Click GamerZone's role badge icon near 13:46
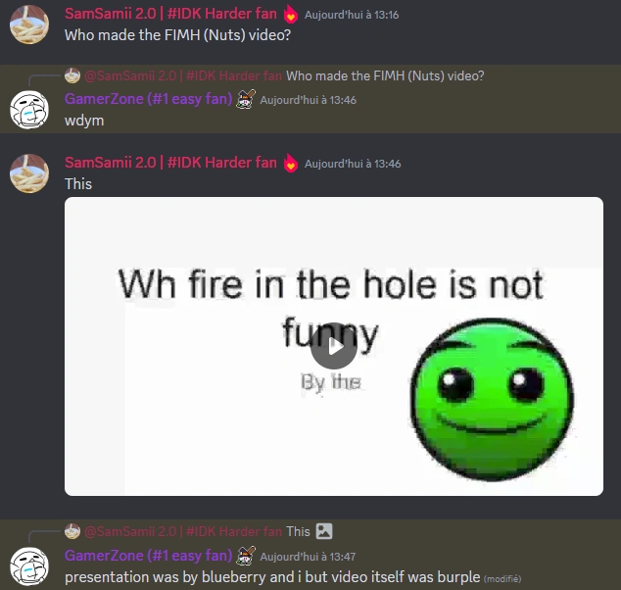Screen dimensions: 621x590 click(246, 99)
